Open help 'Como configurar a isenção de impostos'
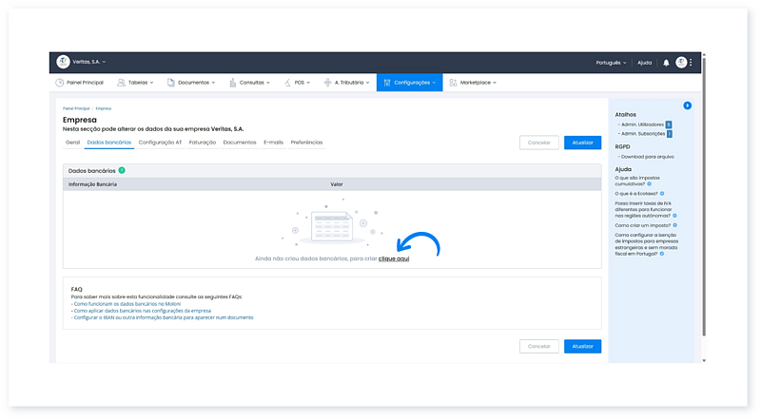This screenshot has height=420, width=761. (x=647, y=244)
